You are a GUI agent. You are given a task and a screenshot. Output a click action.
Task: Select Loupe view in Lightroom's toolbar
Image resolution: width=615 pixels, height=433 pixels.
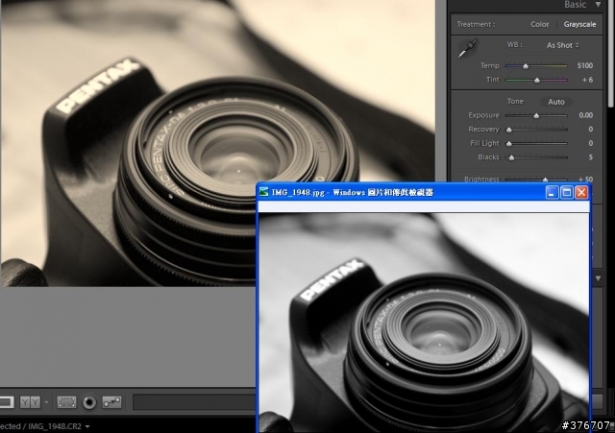point(6,402)
